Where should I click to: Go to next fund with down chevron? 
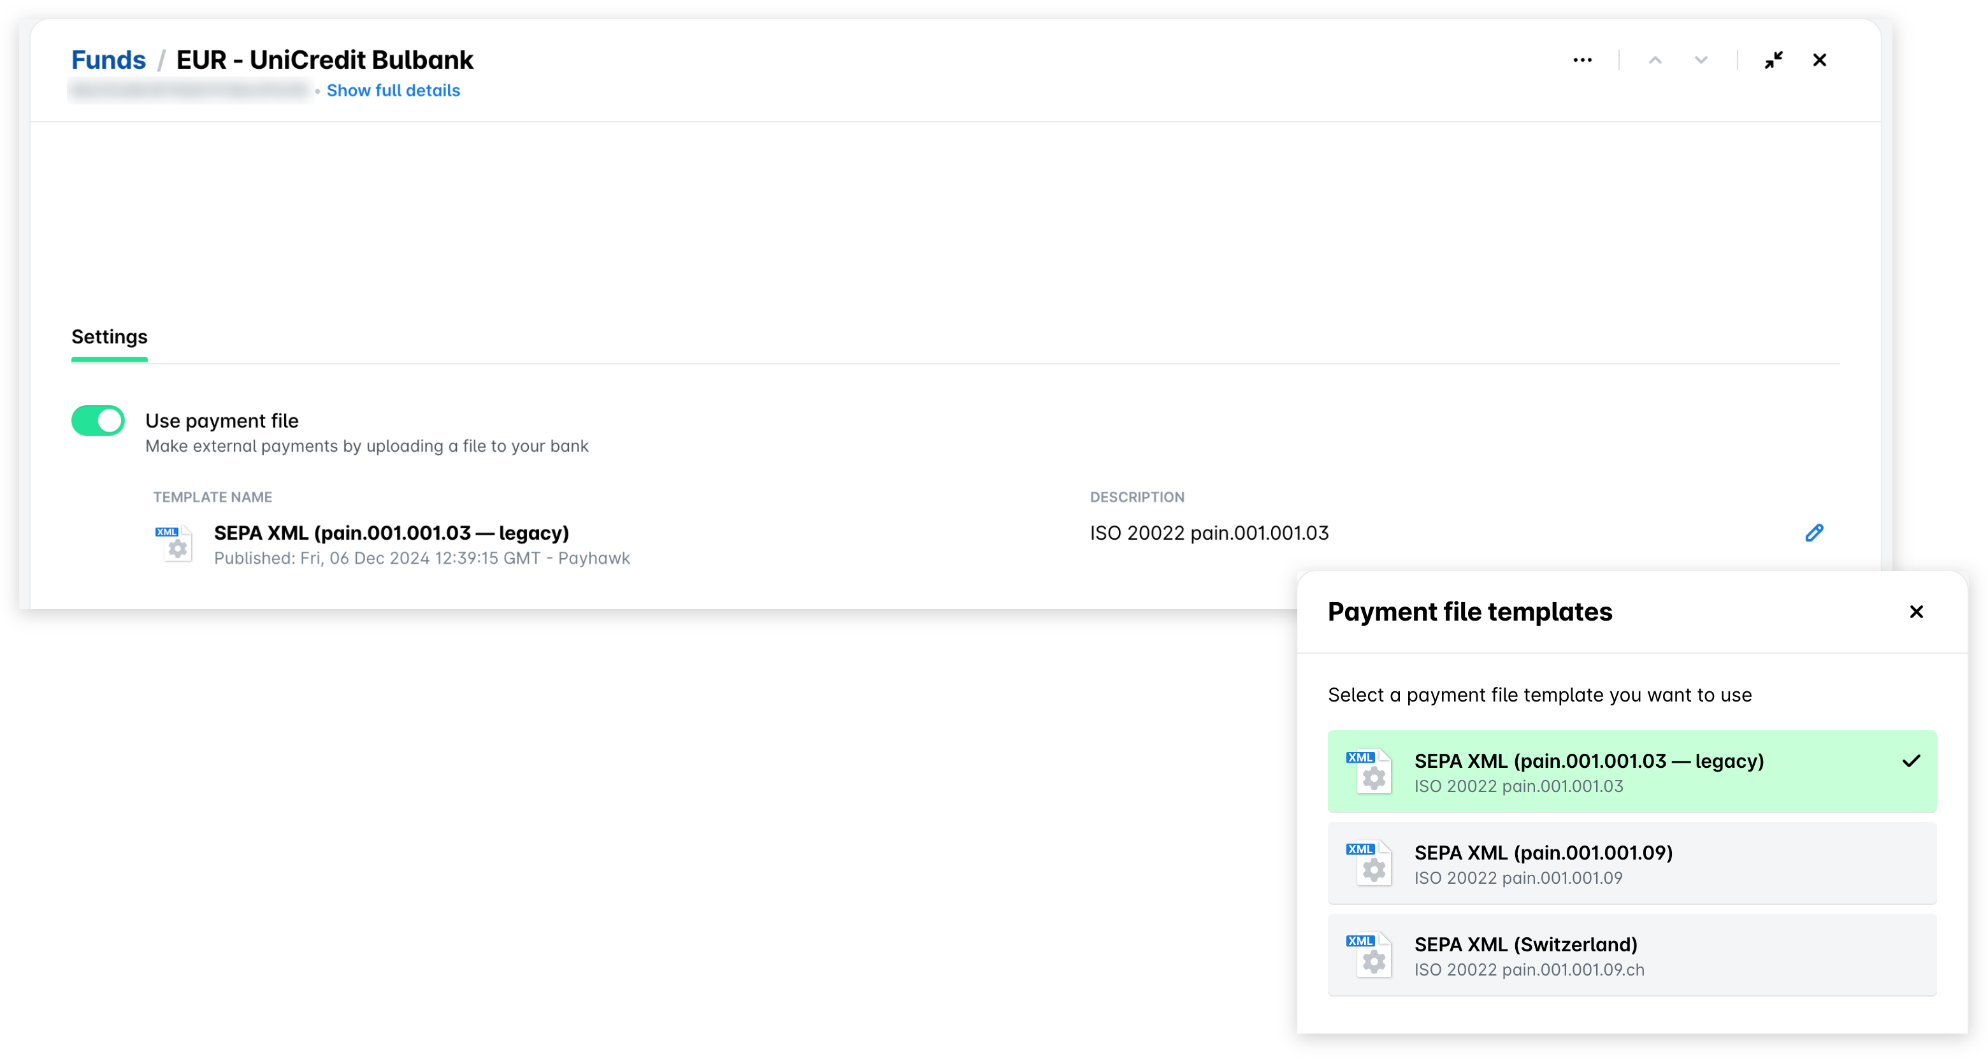pos(1700,60)
